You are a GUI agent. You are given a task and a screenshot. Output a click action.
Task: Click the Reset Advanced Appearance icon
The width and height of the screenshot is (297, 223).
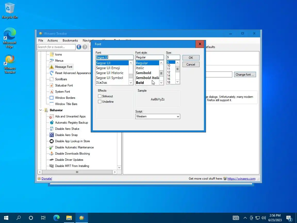pos(52,73)
